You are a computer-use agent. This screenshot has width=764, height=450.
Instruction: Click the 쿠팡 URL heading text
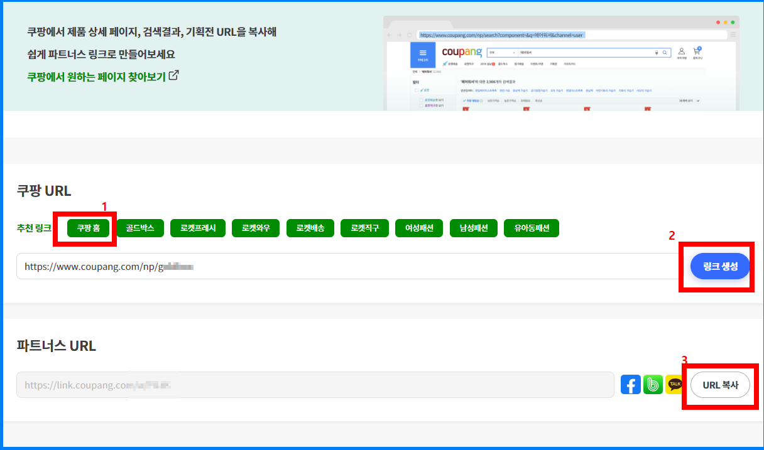pos(44,191)
